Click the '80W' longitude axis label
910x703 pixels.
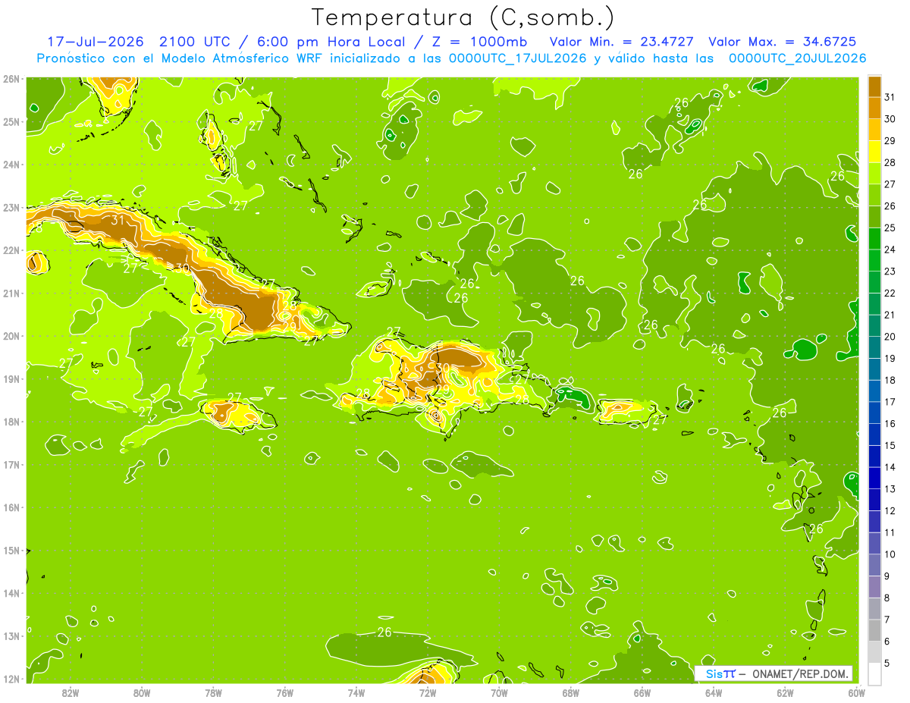point(142,692)
